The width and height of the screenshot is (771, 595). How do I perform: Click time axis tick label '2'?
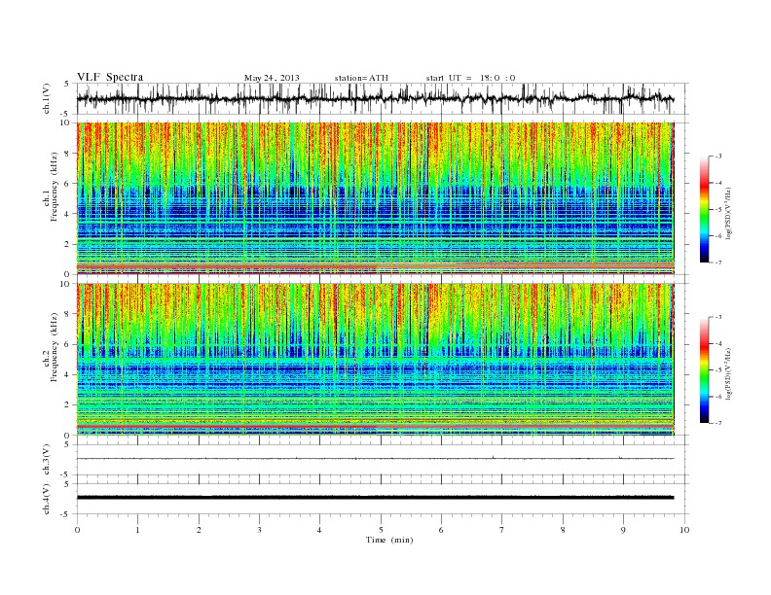pos(199,530)
